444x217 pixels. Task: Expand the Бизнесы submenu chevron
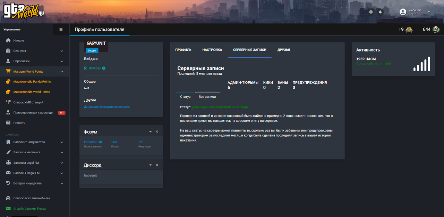pyautogui.click(x=62, y=51)
